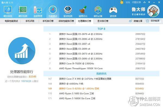The image size is (163, 109).
Task: Open the 论坛 forum link
Action: [x=128, y=2]
